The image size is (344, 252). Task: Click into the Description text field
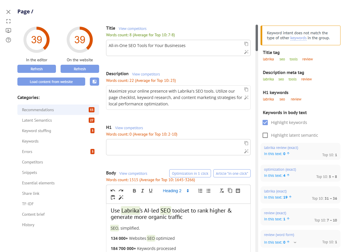click(x=178, y=98)
